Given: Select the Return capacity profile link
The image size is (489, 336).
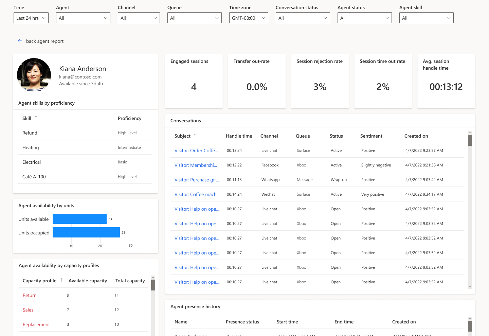Looking at the screenshot, I should click(29, 295).
